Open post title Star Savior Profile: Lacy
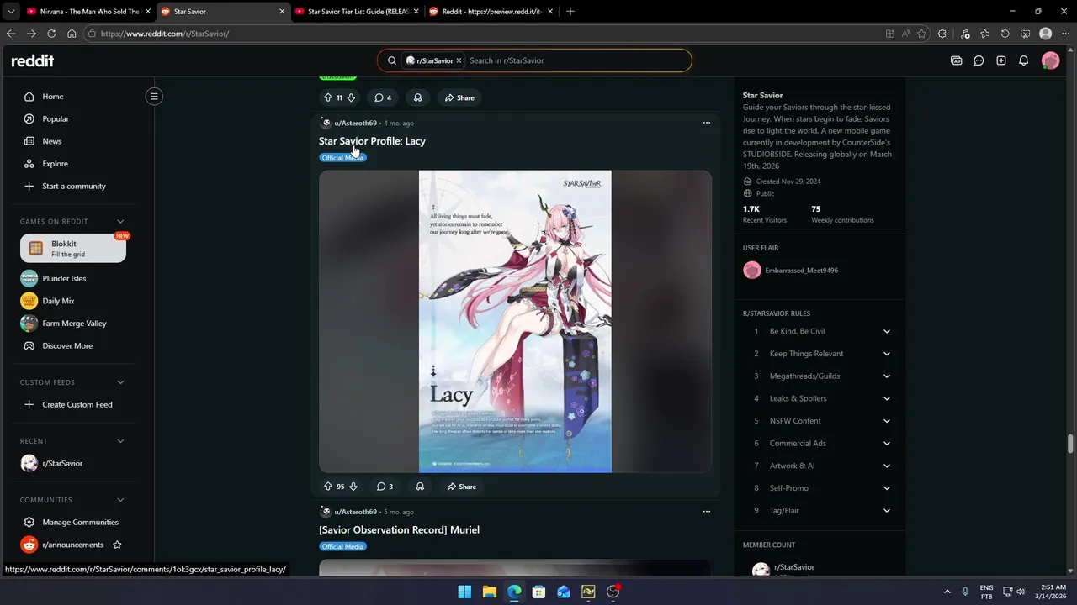This screenshot has height=605, width=1077. [372, 141]
